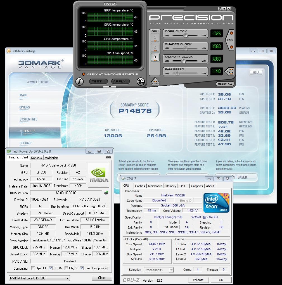
Task: Toggle the CUDA checkbox in GPU-Z
Action: pos(51,268)
